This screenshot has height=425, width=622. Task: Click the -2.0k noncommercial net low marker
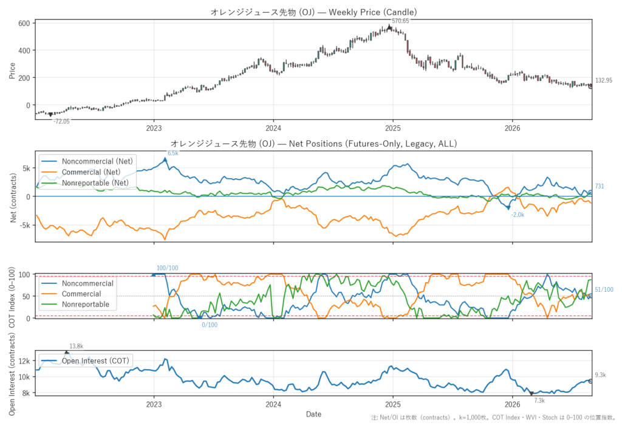[508, 207]
